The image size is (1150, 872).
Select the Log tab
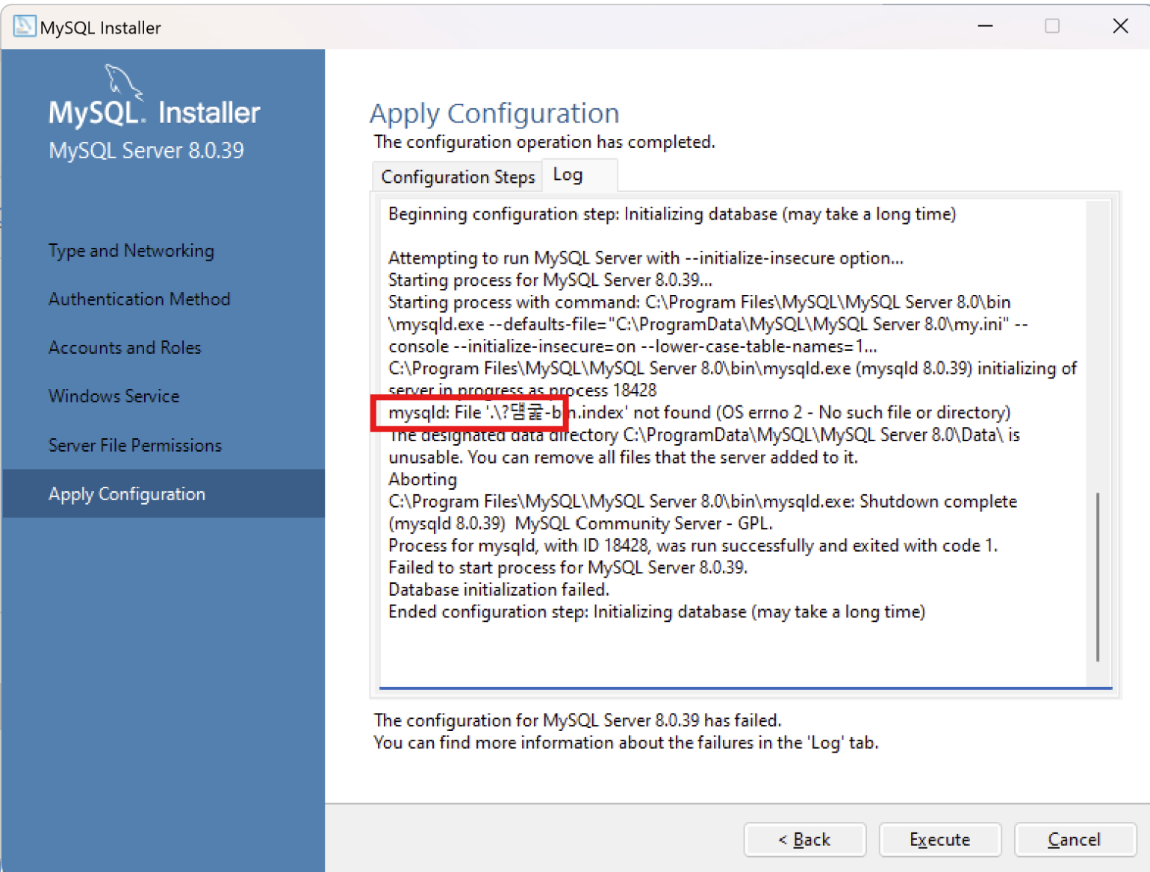[579, 175]
